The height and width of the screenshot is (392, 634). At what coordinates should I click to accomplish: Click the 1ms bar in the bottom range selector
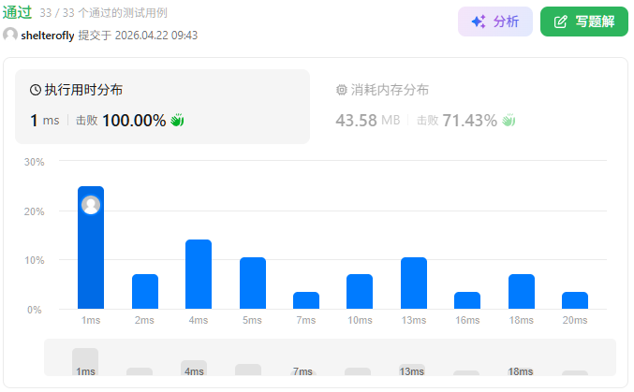pos(85,361)
